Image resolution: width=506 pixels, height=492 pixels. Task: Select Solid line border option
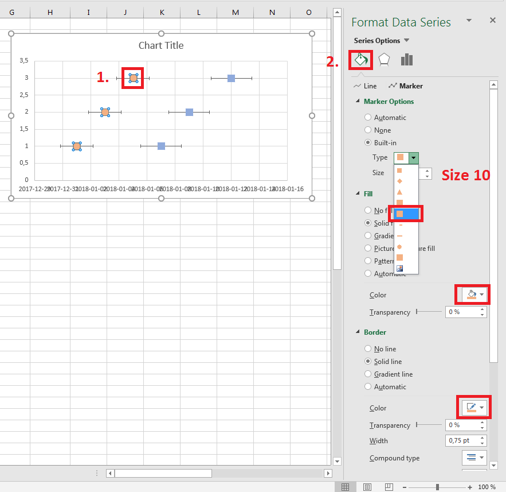coord(368,361)
